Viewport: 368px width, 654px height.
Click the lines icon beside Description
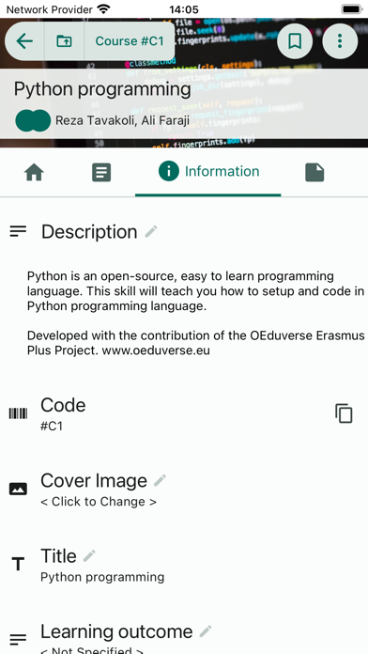[18, 230]
